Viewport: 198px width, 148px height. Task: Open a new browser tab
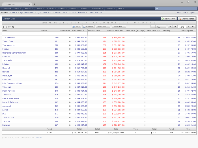[35, 4]
